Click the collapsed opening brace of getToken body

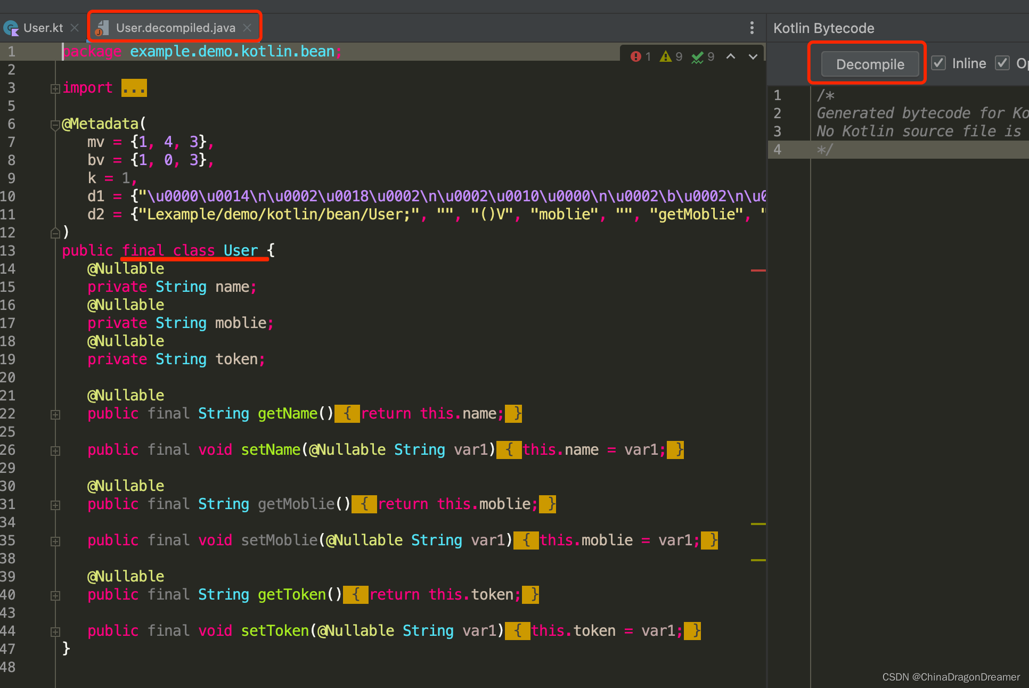pyautogui.click(x=356, y=594)
